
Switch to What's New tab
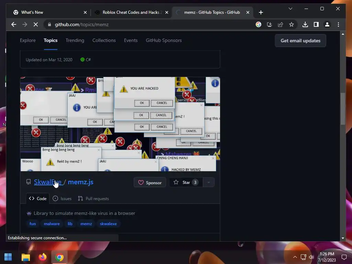point(50,12)
